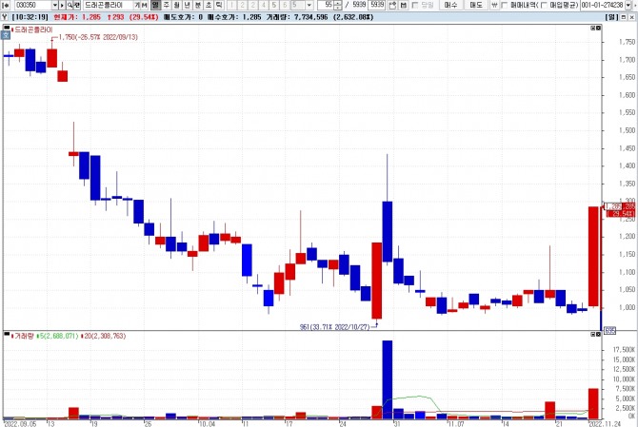
Task: Switch to the 년 yearly chart period
Action: pos(188,5)
